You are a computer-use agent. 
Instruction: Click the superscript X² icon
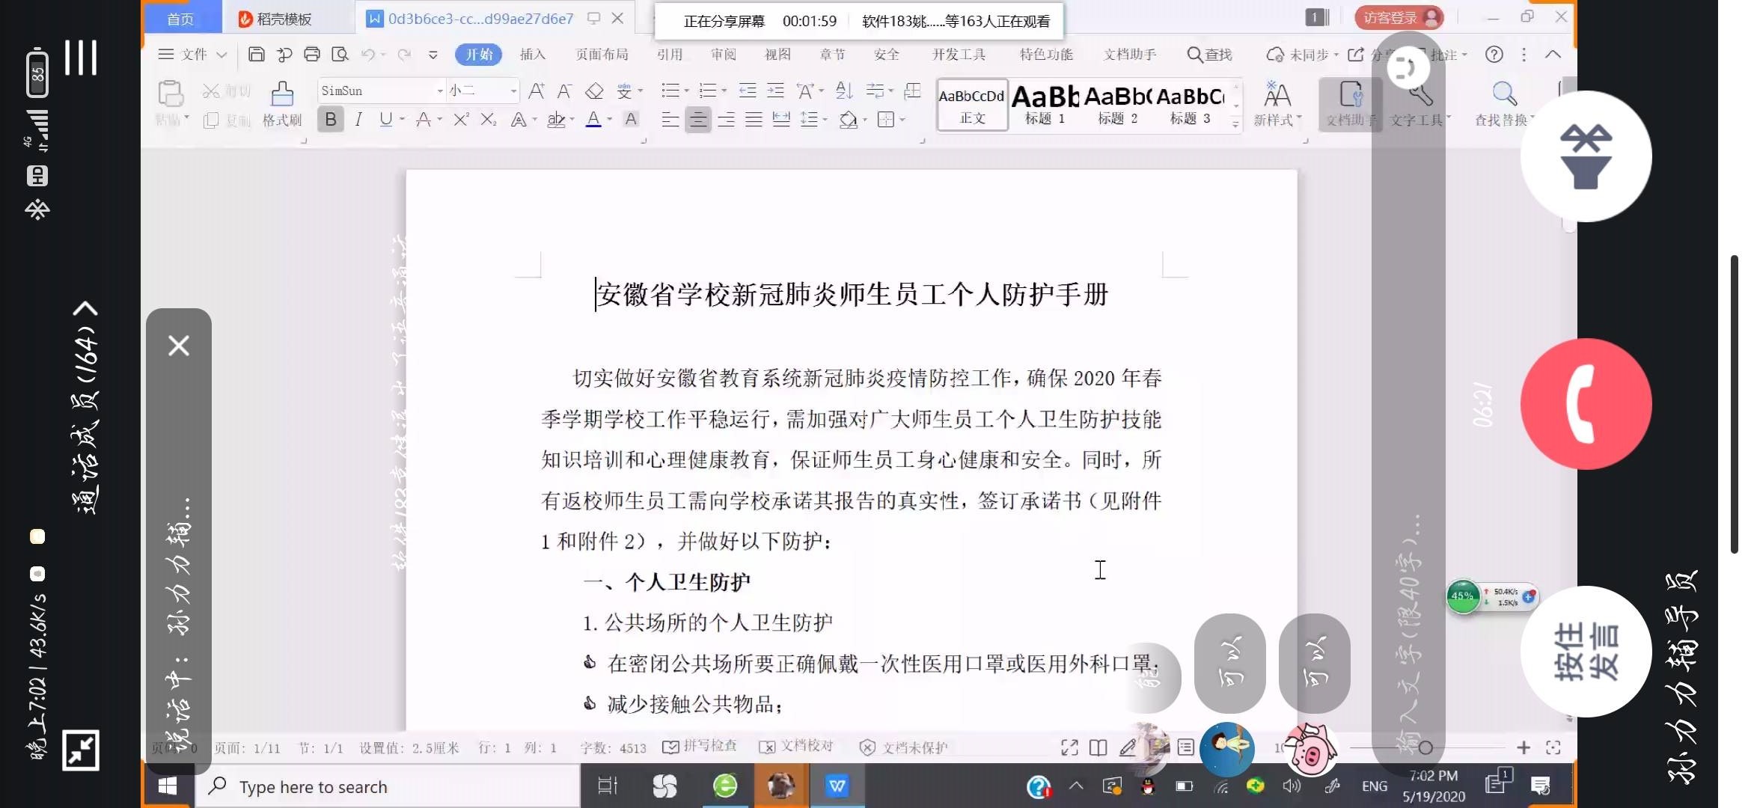[461, 120]
